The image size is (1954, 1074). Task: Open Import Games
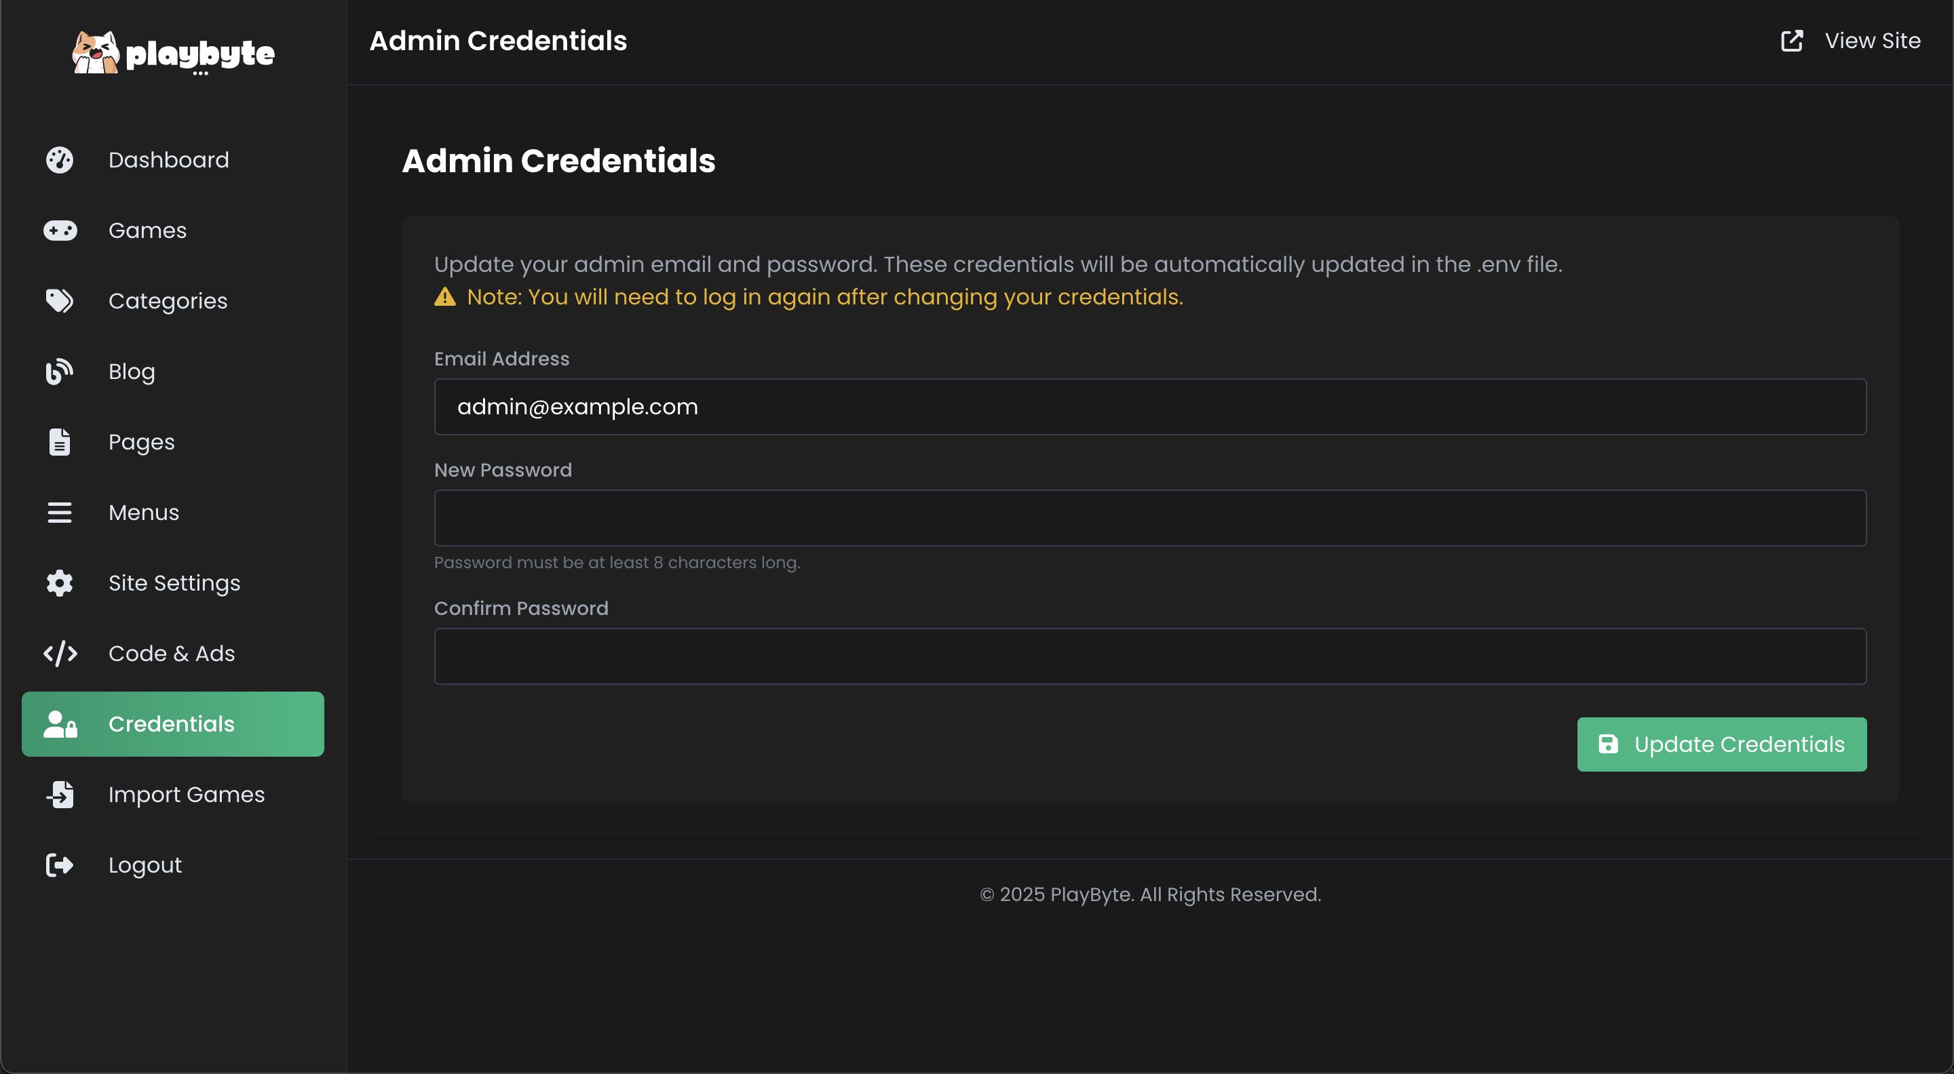(173, 795)
